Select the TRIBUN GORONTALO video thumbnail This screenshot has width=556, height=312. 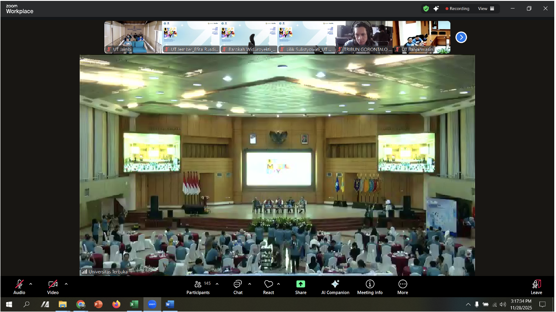[x=364, y=37]
